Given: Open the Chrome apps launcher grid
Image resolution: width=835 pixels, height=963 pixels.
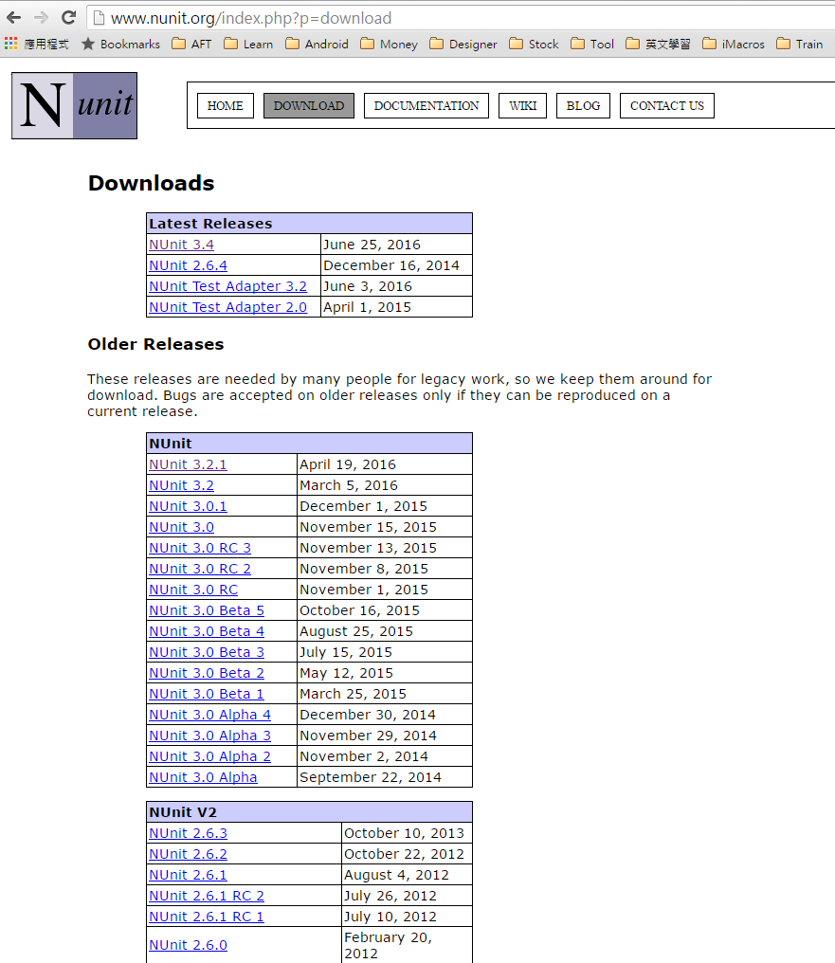Looking at the screenshot, I should (10, 43).
